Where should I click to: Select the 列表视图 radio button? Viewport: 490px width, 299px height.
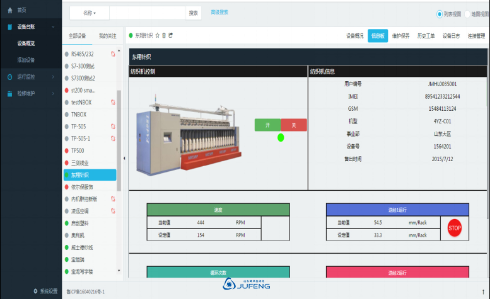pos(440,14)
